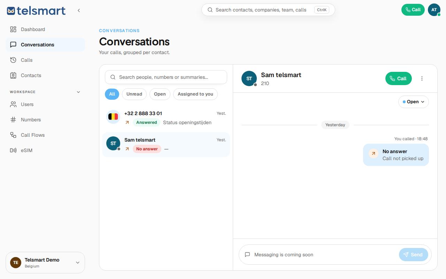
Task: Click the Answered status badge
Action: coord(146,122)
